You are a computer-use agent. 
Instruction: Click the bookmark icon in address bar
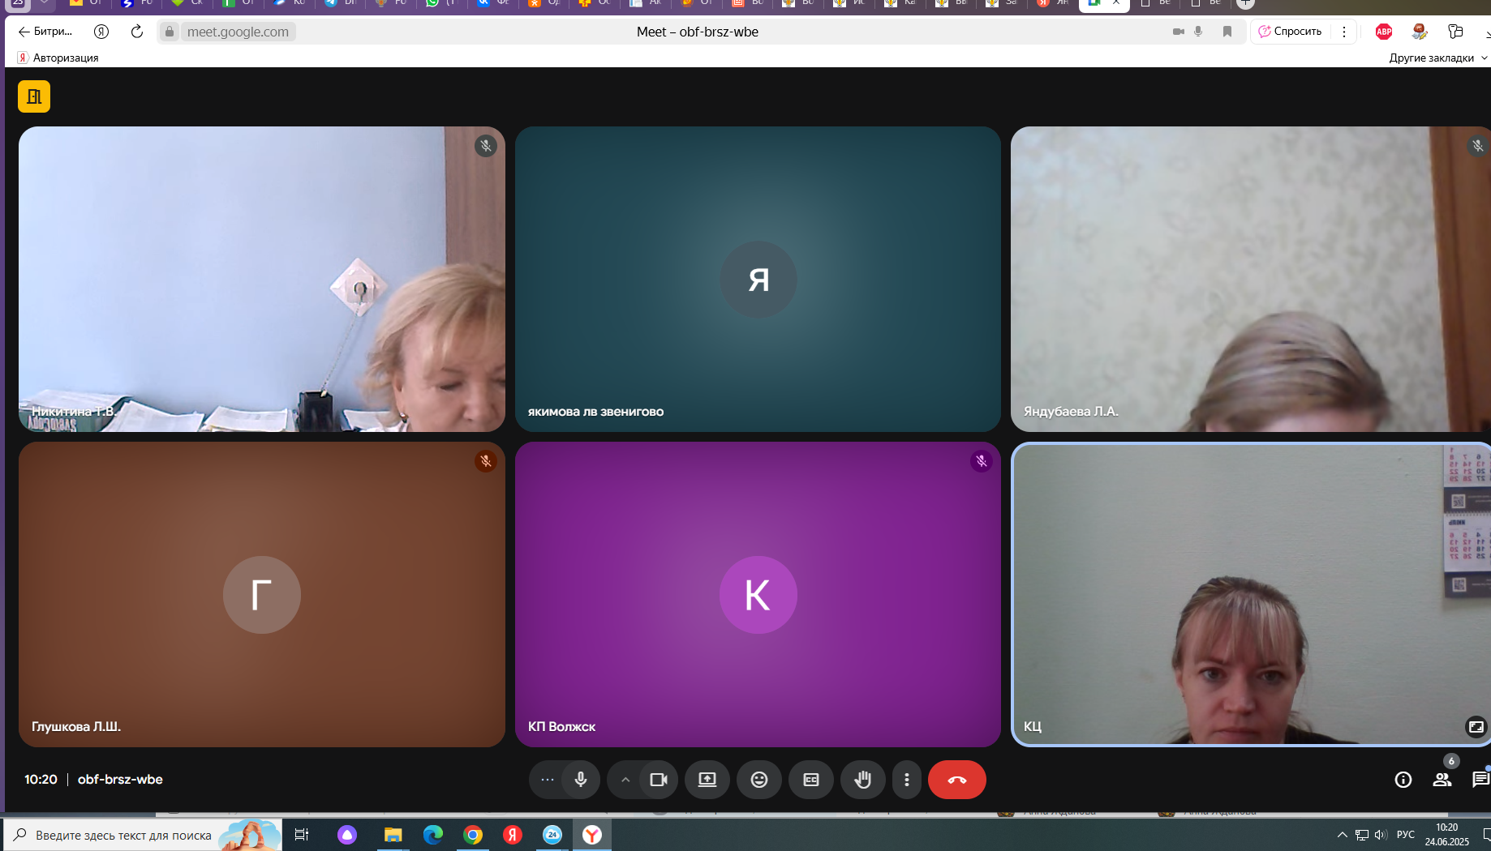(1227, 32)
